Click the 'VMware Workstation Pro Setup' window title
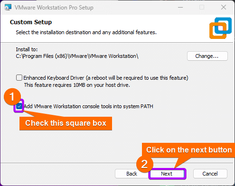 (x=54, y=8)
